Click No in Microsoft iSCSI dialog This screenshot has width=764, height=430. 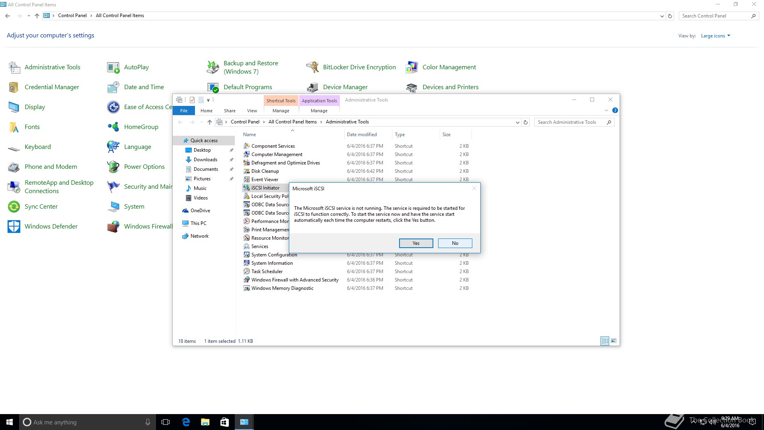tap(455, 243)
